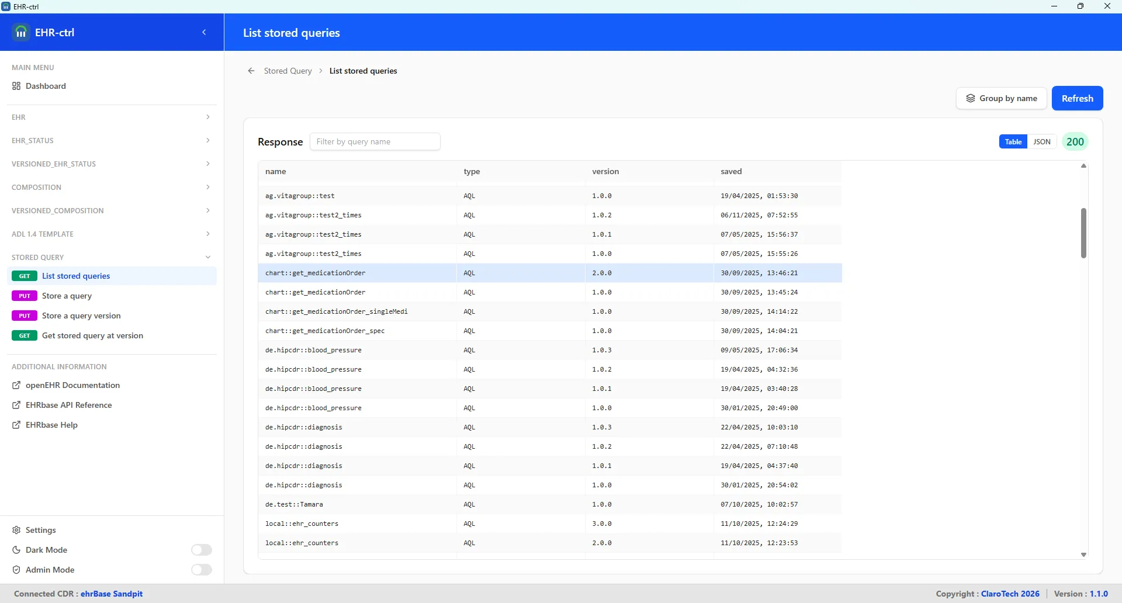Select chart::get_medicationOrder version 2.0.0 row
1122x603 pixels.
click(x=550, y=273)
